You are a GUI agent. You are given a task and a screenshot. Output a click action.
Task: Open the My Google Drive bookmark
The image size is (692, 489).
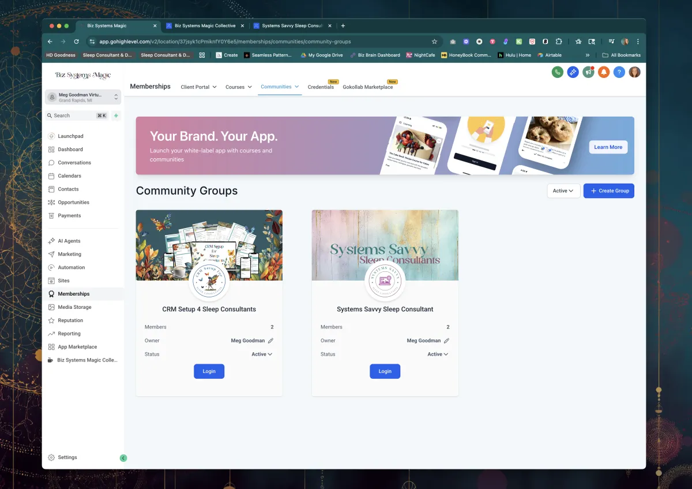321,55
